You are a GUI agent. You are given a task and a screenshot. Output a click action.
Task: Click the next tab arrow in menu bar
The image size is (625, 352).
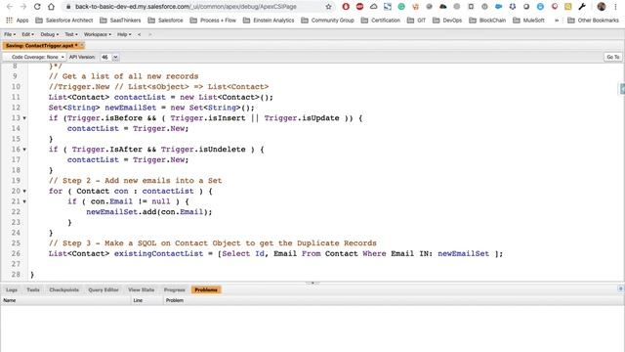[x=149, y=35]
